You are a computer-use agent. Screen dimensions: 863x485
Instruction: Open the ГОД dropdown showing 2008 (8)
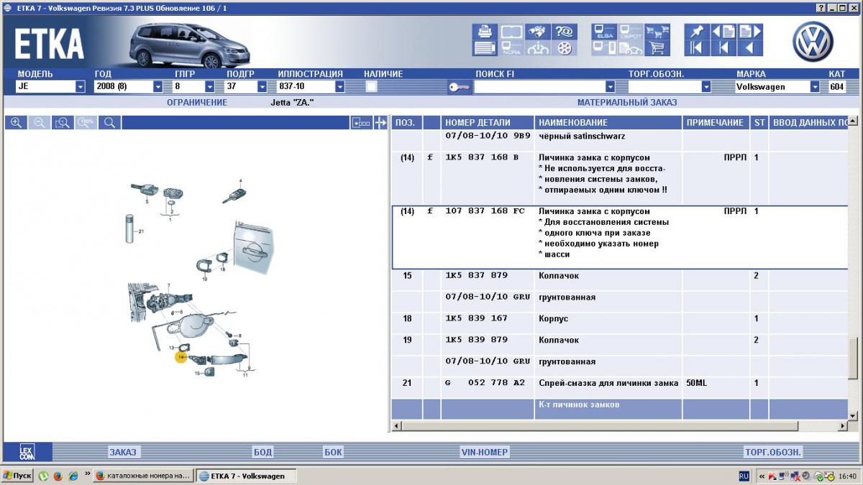(158, 87)
